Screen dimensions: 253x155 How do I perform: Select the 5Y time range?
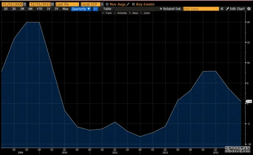[56, 9]
